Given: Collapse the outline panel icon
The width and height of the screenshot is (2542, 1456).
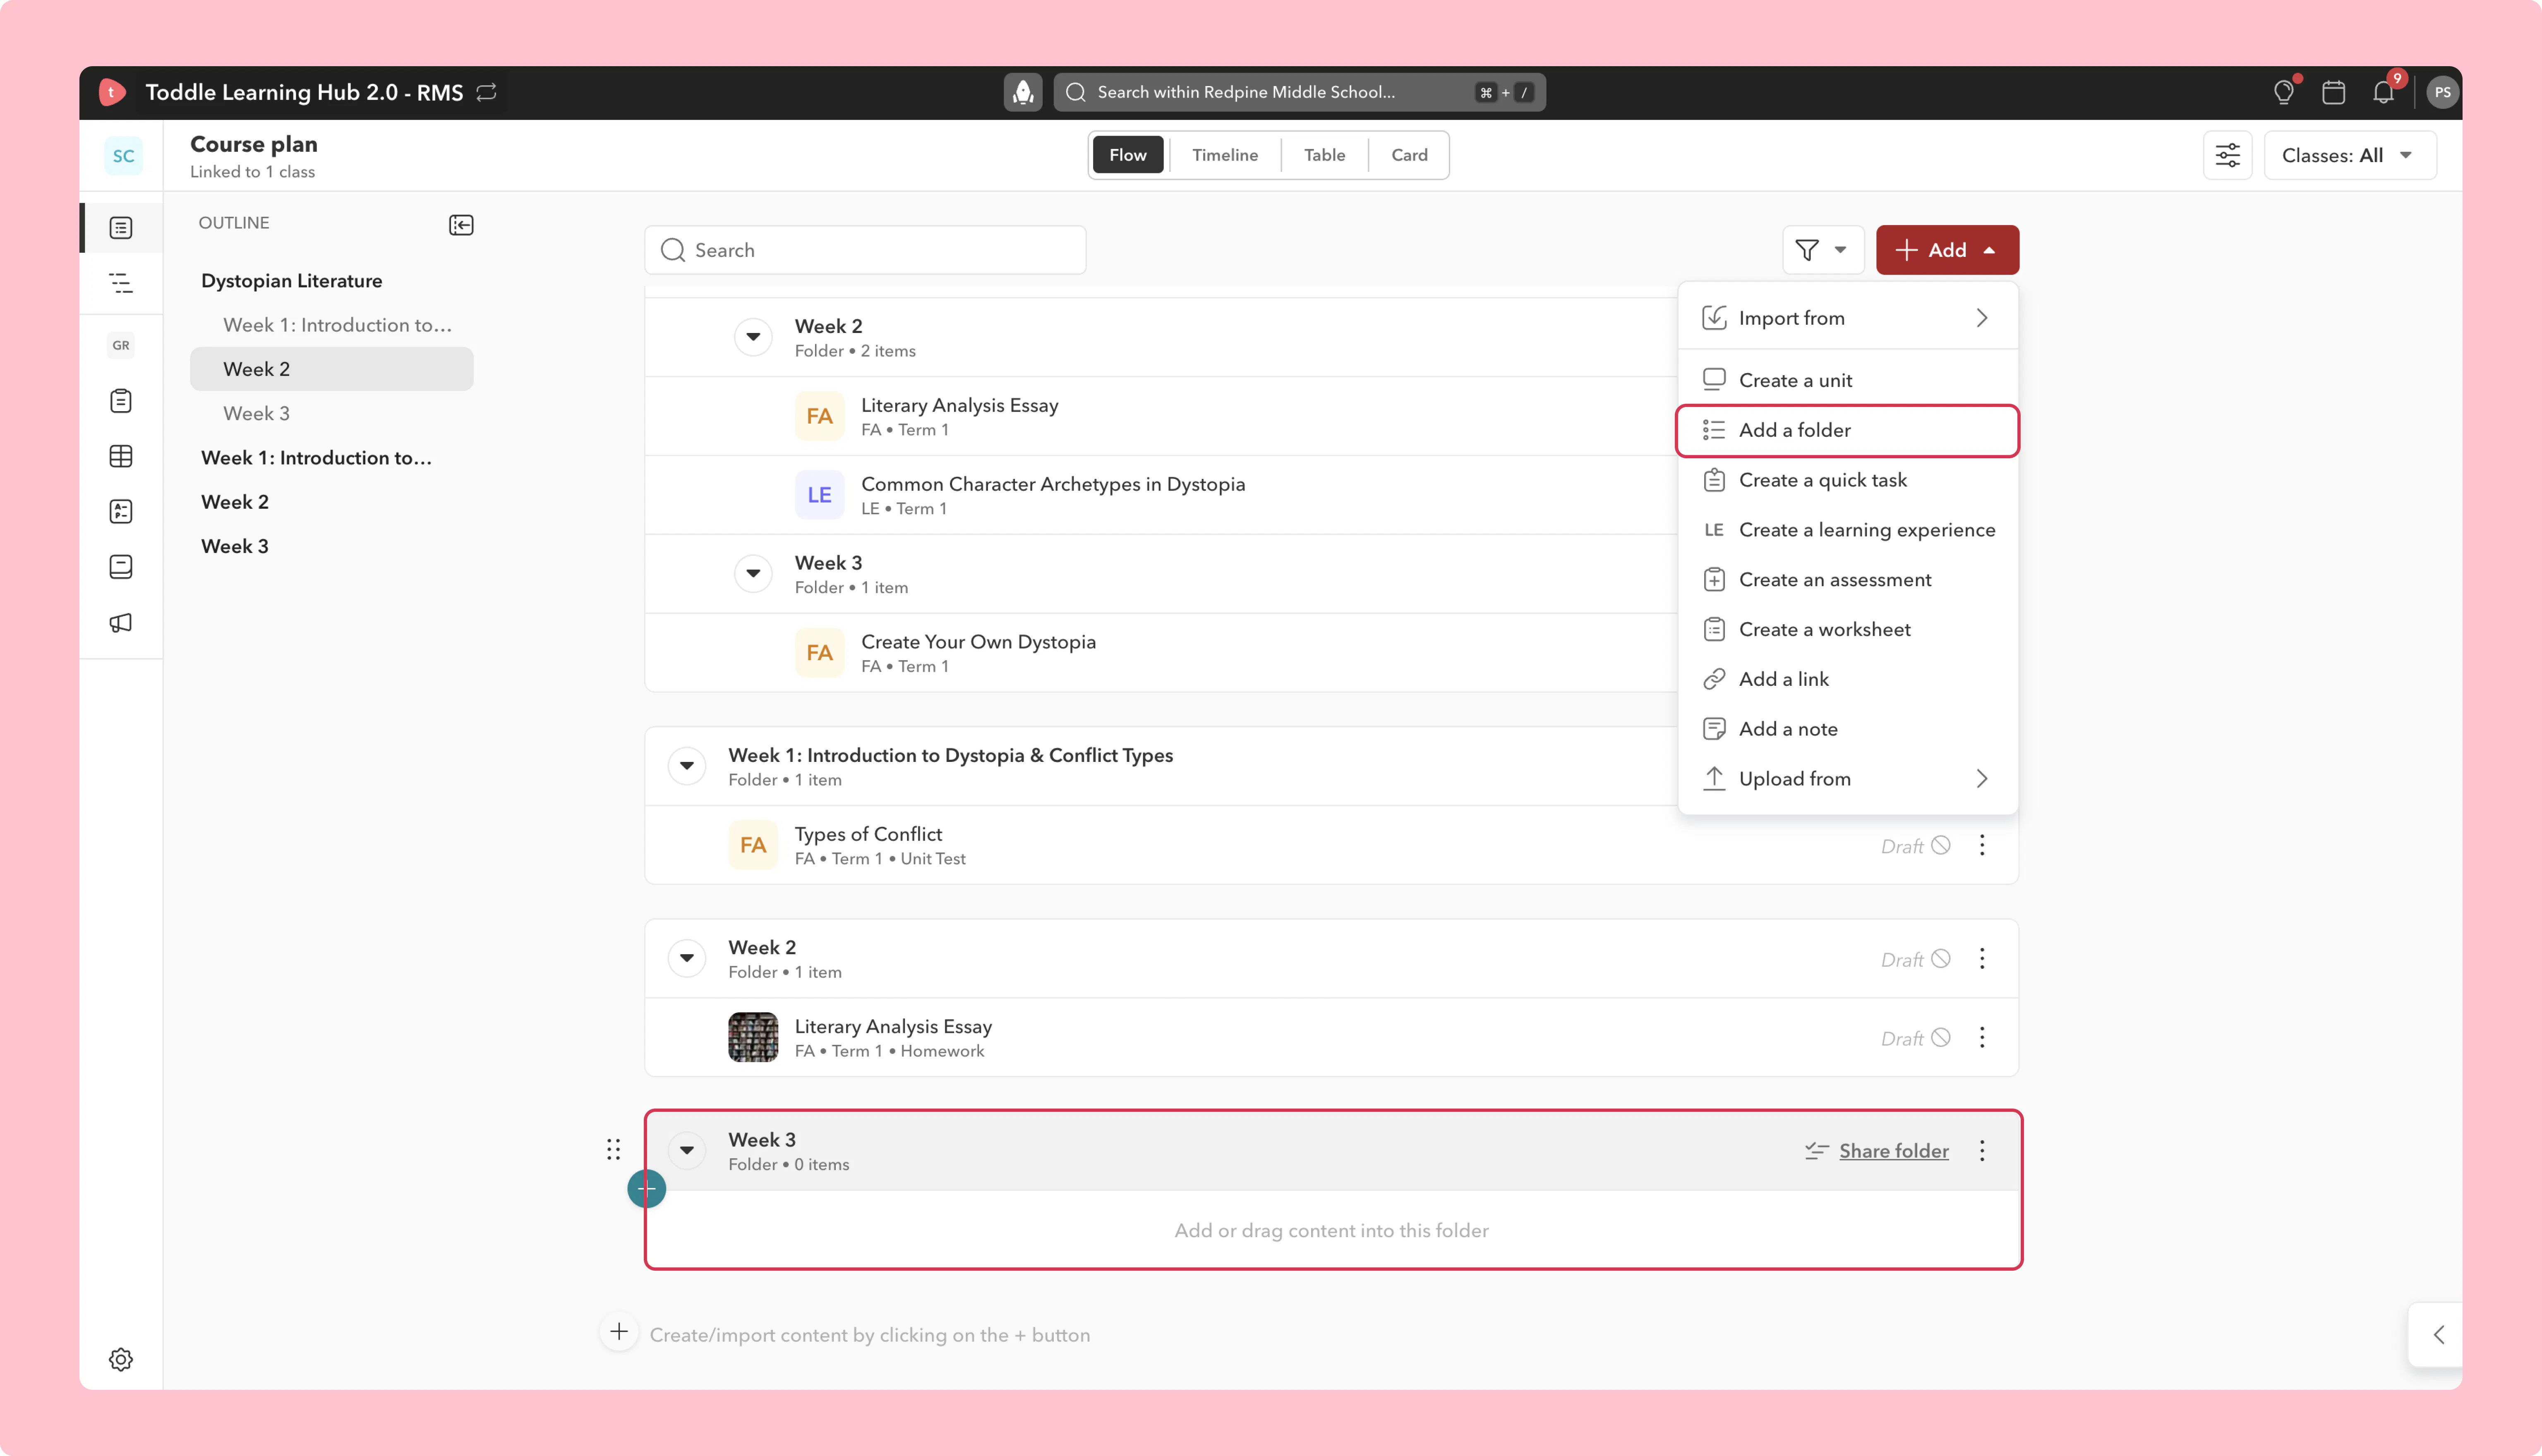Looking at the screenshot, I should pos(461,225).
